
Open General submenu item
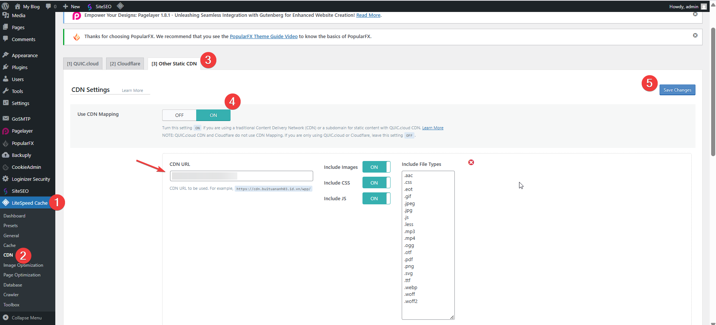coord(11,236)
